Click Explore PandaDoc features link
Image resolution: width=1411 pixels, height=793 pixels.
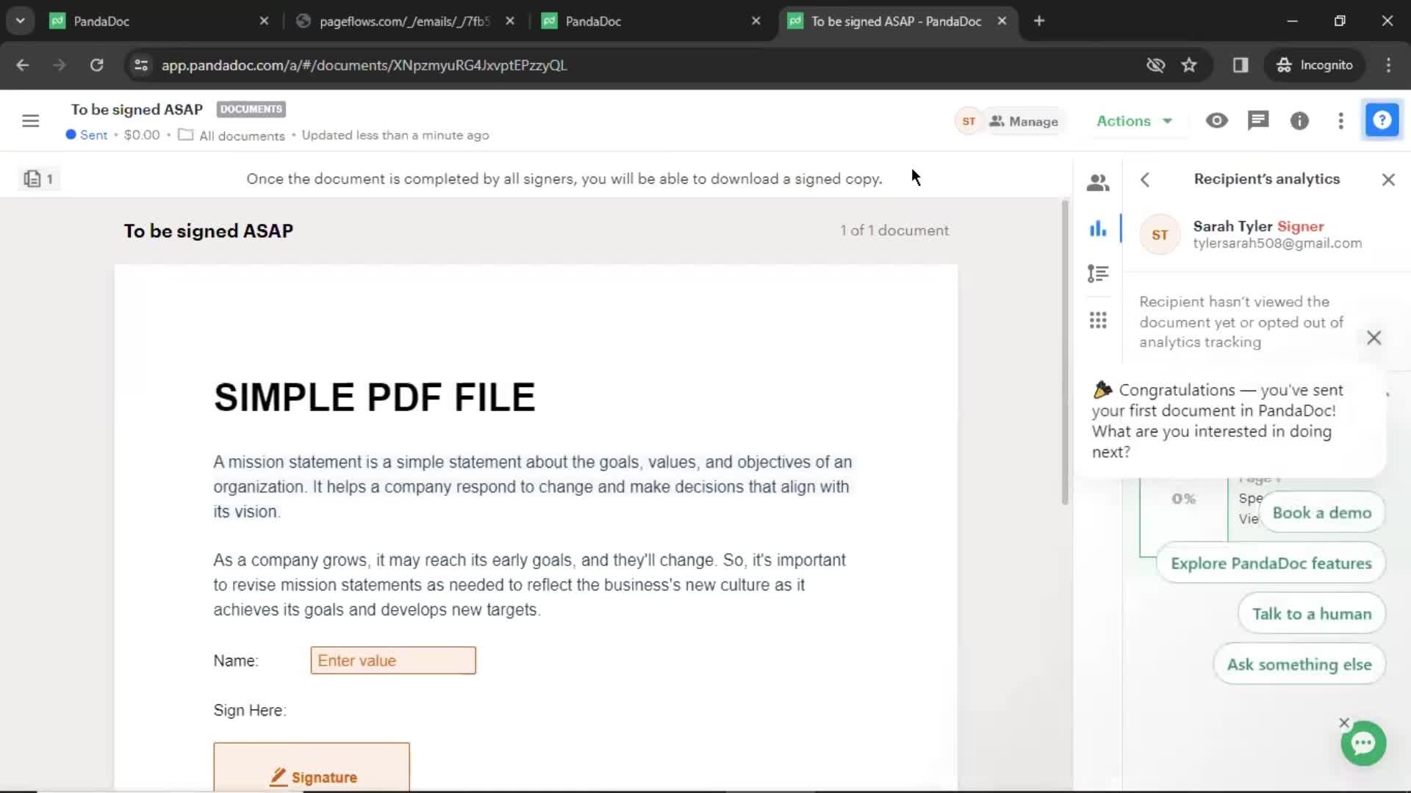pyautogui.click(x=1271, y=563)
